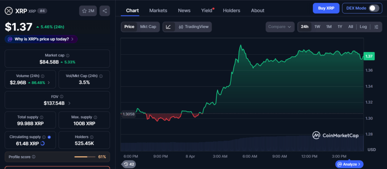Open 'Why is XRP's price up today?'
Image resolution: width=387 pixels, height=169 pixels.
point(41,39)
